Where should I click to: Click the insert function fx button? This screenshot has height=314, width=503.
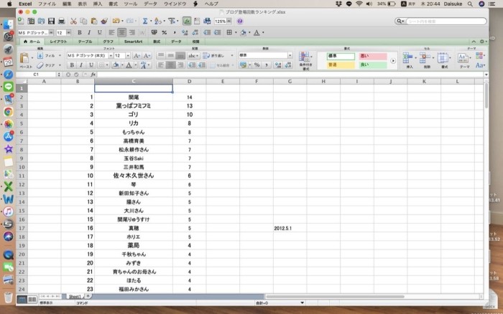point(93,74)
